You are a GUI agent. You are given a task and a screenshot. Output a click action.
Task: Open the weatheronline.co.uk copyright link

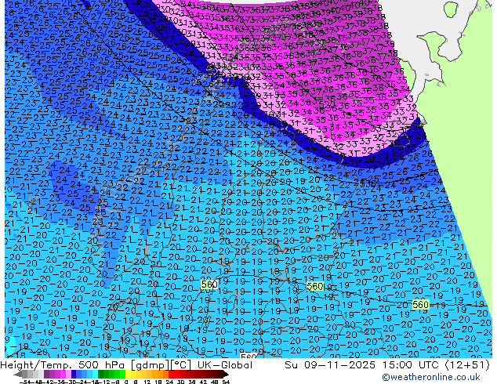click(x=430, y=377)
